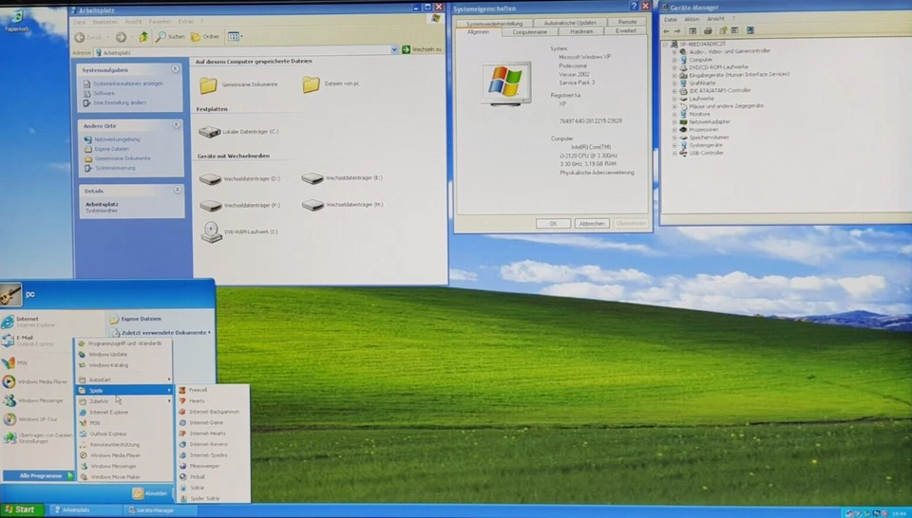Click the back arrow in Geräte-Manager toolbar

667,30
